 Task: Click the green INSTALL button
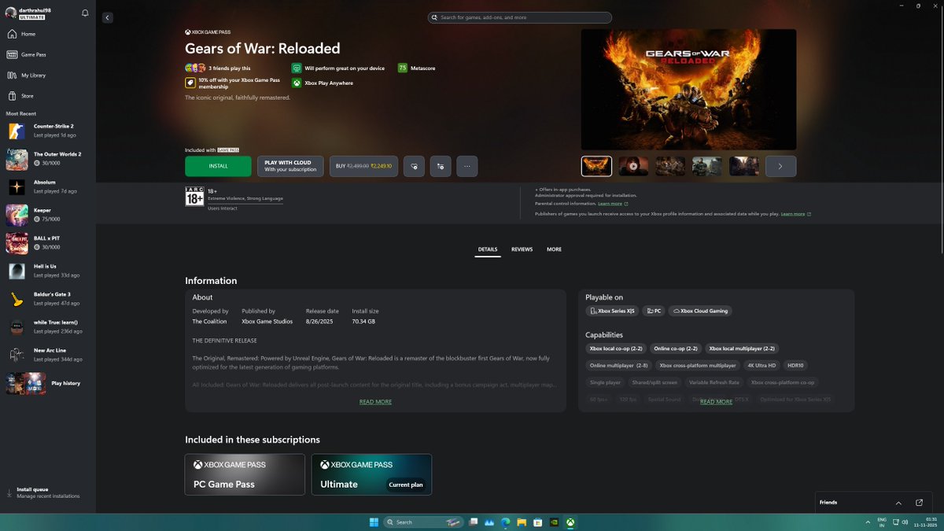pyautogui.click(x=218, y=166)
